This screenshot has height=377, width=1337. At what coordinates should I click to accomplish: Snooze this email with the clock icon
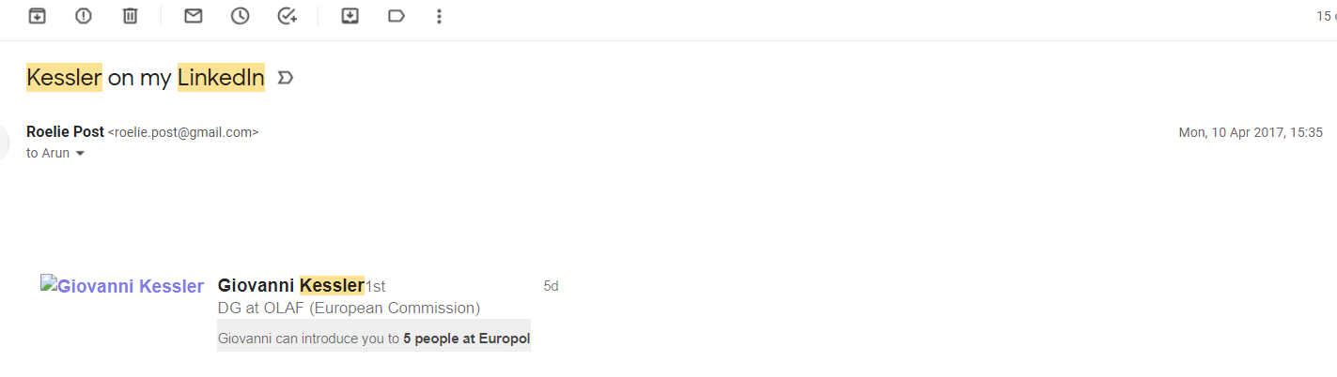click(241, 16)
